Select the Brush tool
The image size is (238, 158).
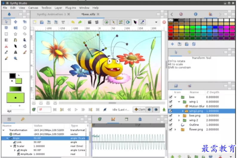6,58
